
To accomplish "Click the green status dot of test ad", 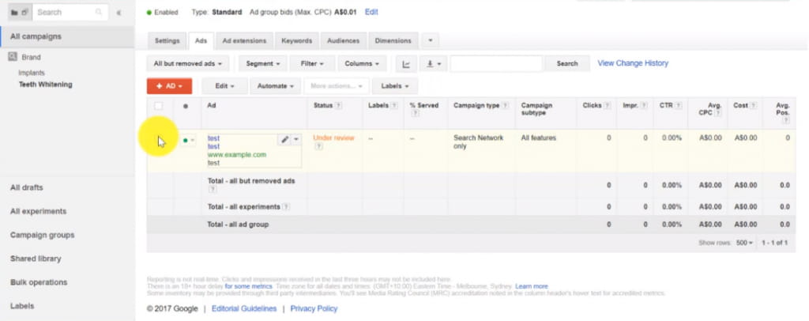I will pyautogui.click(x=185, y=140).
